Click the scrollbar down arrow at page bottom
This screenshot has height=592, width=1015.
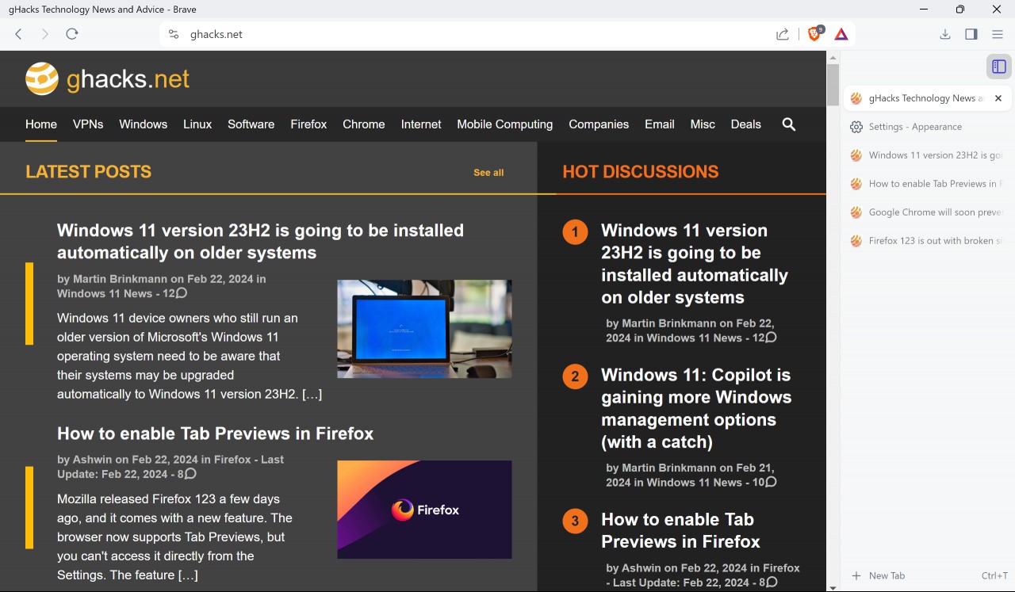pos(833,587)
